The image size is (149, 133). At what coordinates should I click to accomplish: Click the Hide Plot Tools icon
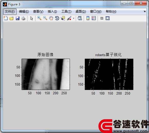[102, 18]
